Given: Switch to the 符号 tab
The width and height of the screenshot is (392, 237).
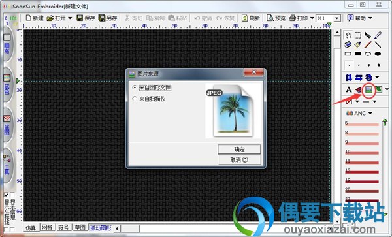Looking at the screenshot, I should point(63,227).
